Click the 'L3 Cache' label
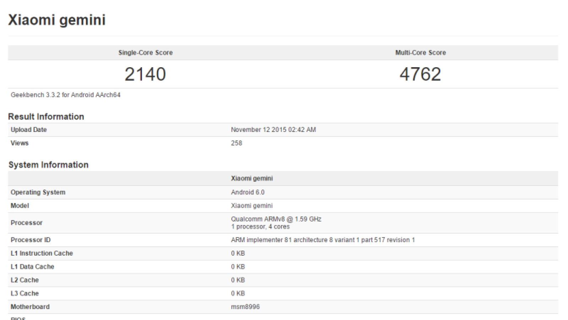The width and height of the screenshot is (568, 320). point(24,293)
